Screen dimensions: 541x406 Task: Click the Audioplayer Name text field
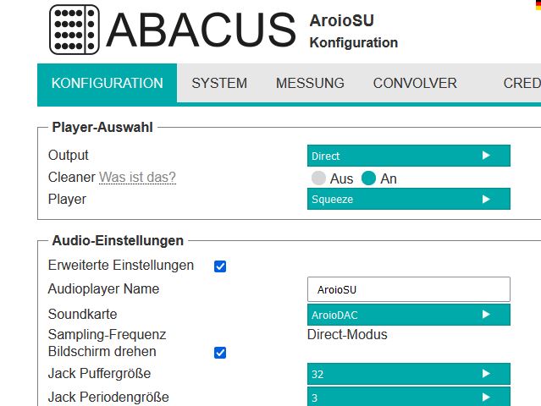click(408, 289)
